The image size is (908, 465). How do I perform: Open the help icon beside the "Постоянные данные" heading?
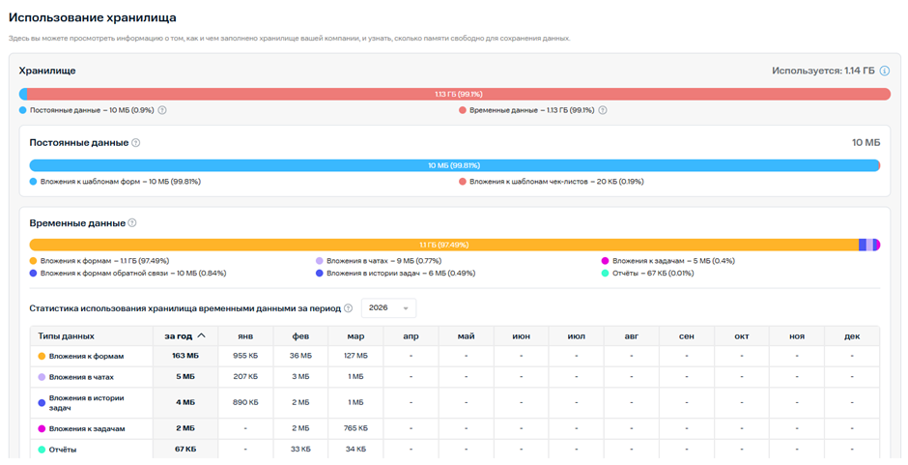coord(136,143)
